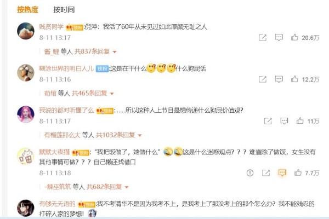Reply to 贱贤同学's comment with chat icon
This screenshot has height=219, width=329.
[279, 38]
